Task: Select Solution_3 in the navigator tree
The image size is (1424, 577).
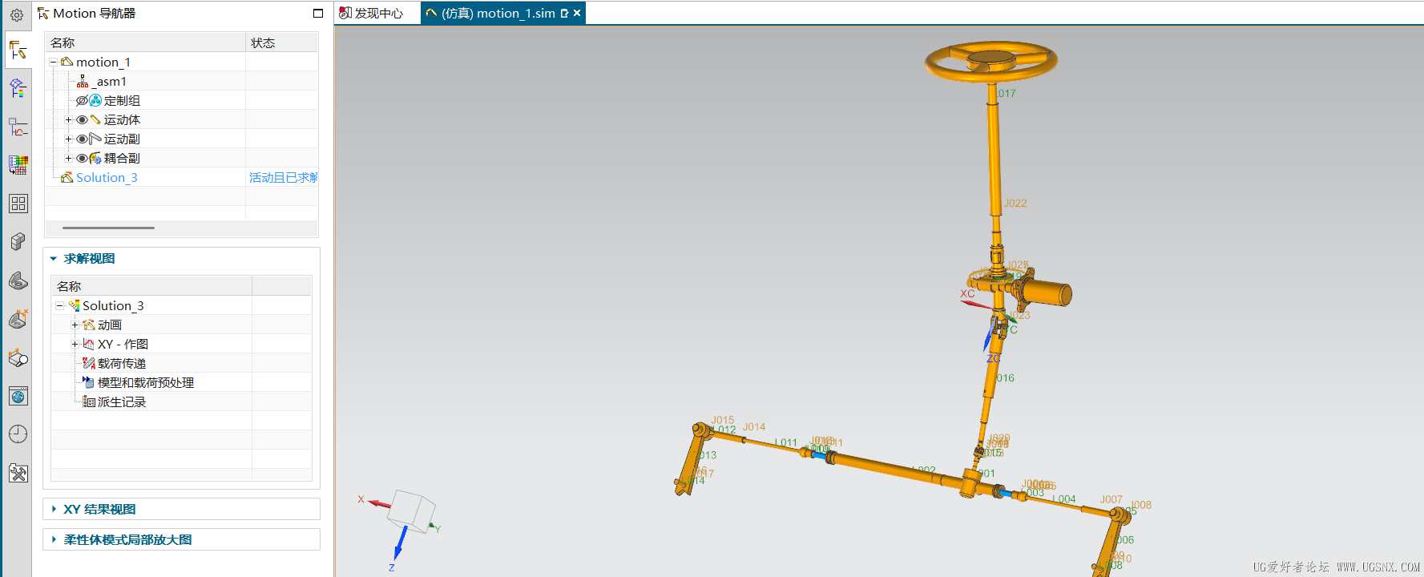Action: click(x=107, y=177)
